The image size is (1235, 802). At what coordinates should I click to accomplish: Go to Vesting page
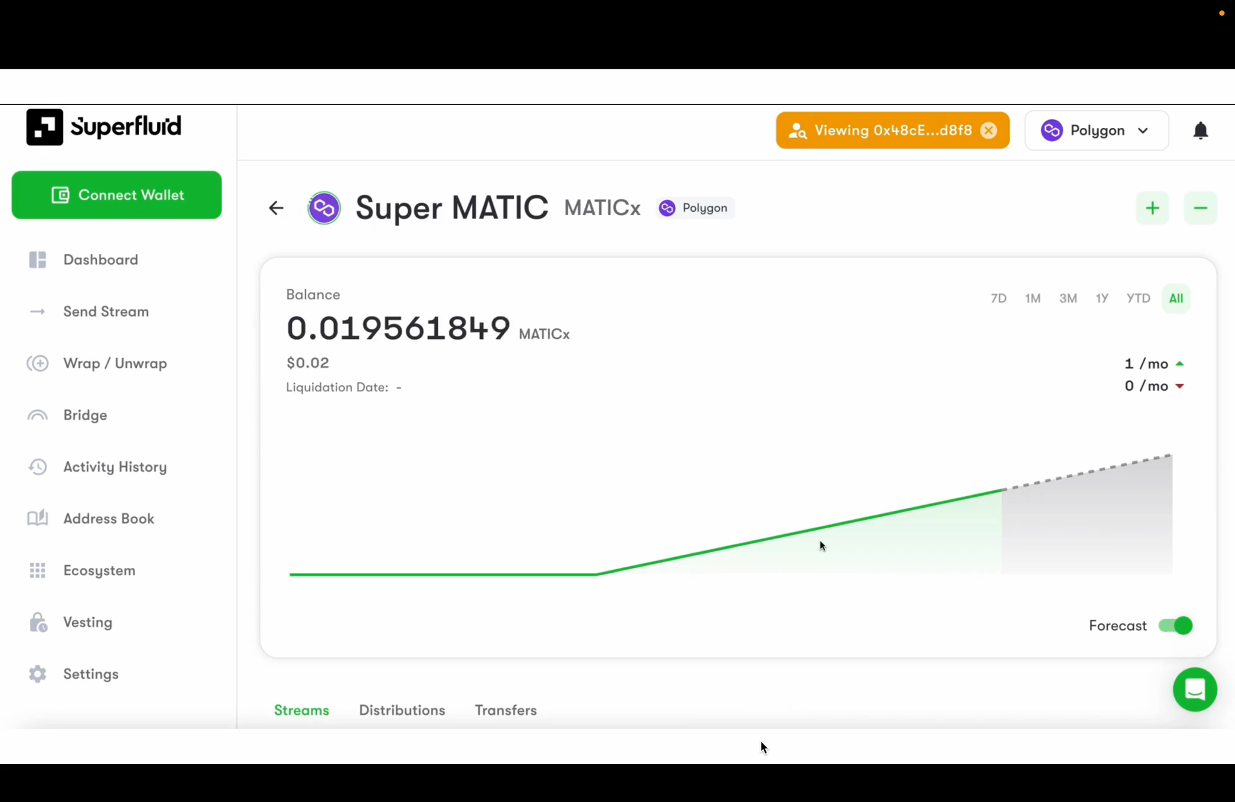coord(87,623)
